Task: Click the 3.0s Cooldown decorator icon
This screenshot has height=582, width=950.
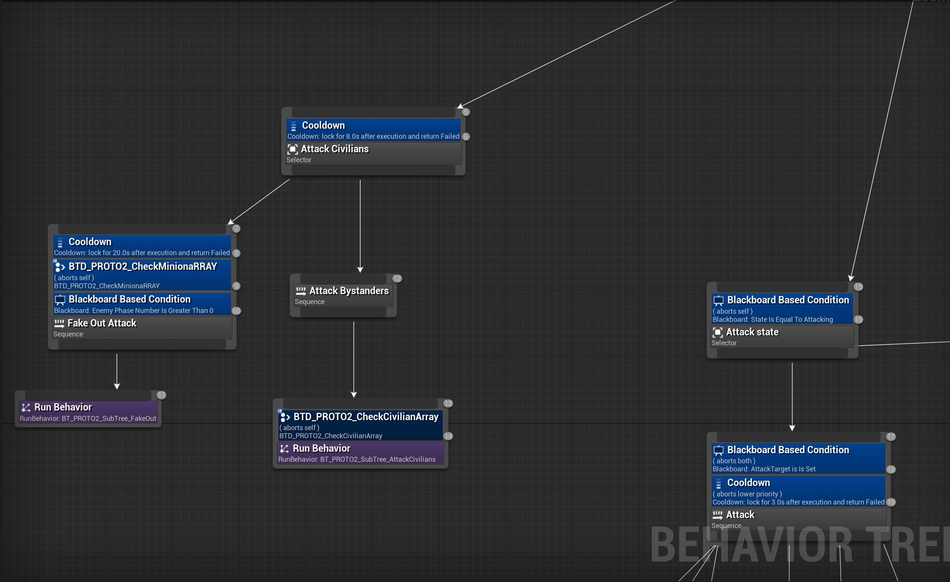Action: click(718, 483)
